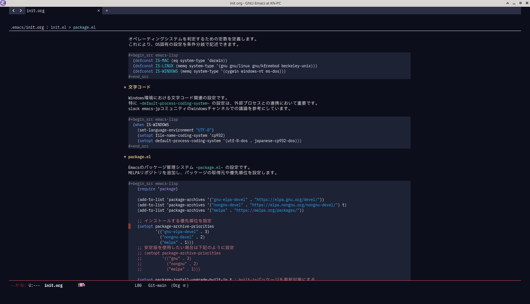
Task: Open the https://elpa.nongnu.org/nongnu-devel/ URL
Action: coord(294,205)
